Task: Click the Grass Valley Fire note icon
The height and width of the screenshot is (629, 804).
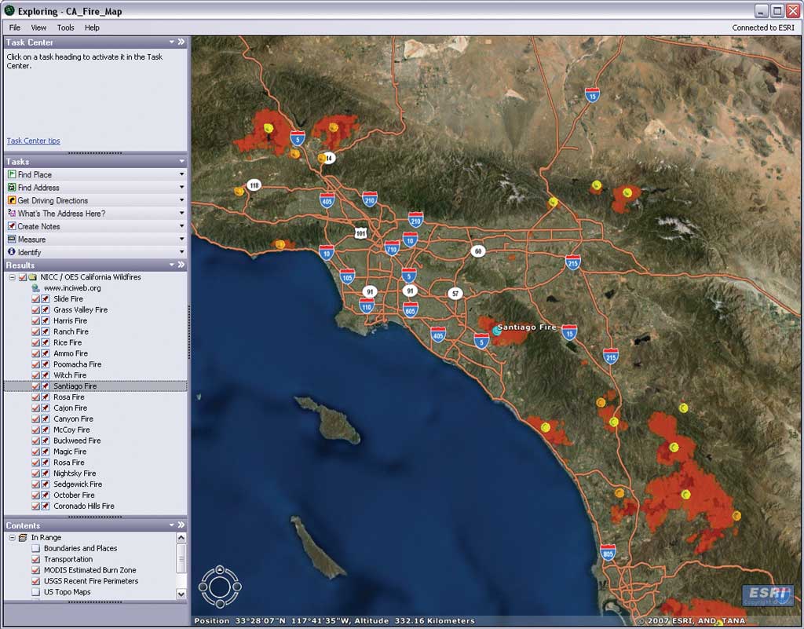Action: 46,309
